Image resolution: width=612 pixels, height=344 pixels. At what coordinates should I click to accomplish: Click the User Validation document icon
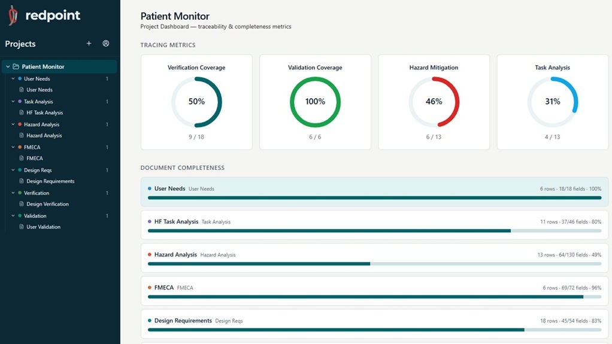pyautogui.click(x=22, y=227)
